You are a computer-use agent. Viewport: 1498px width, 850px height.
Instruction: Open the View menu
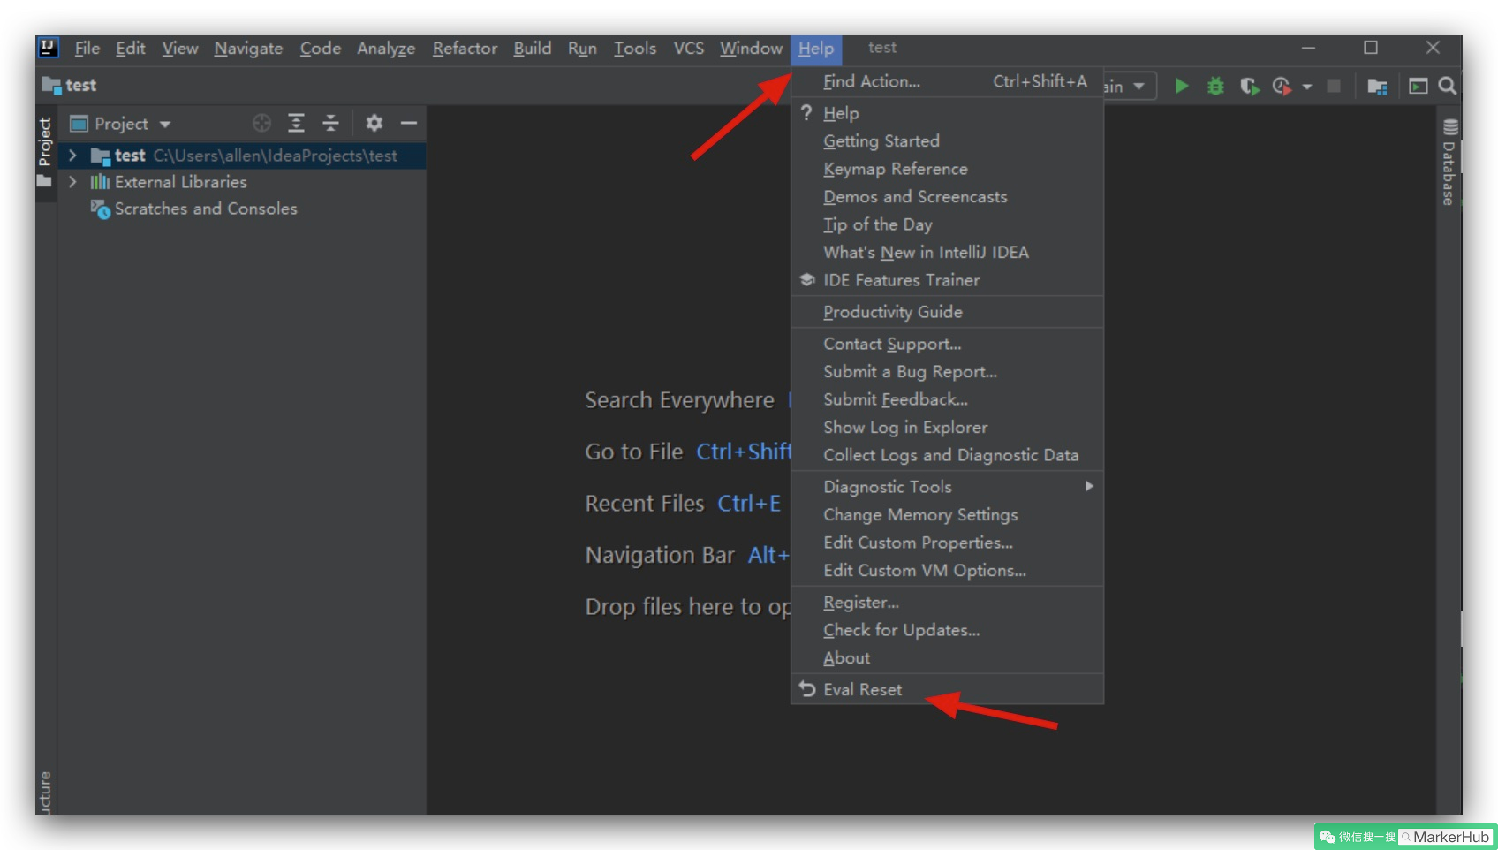click(179, 49)
